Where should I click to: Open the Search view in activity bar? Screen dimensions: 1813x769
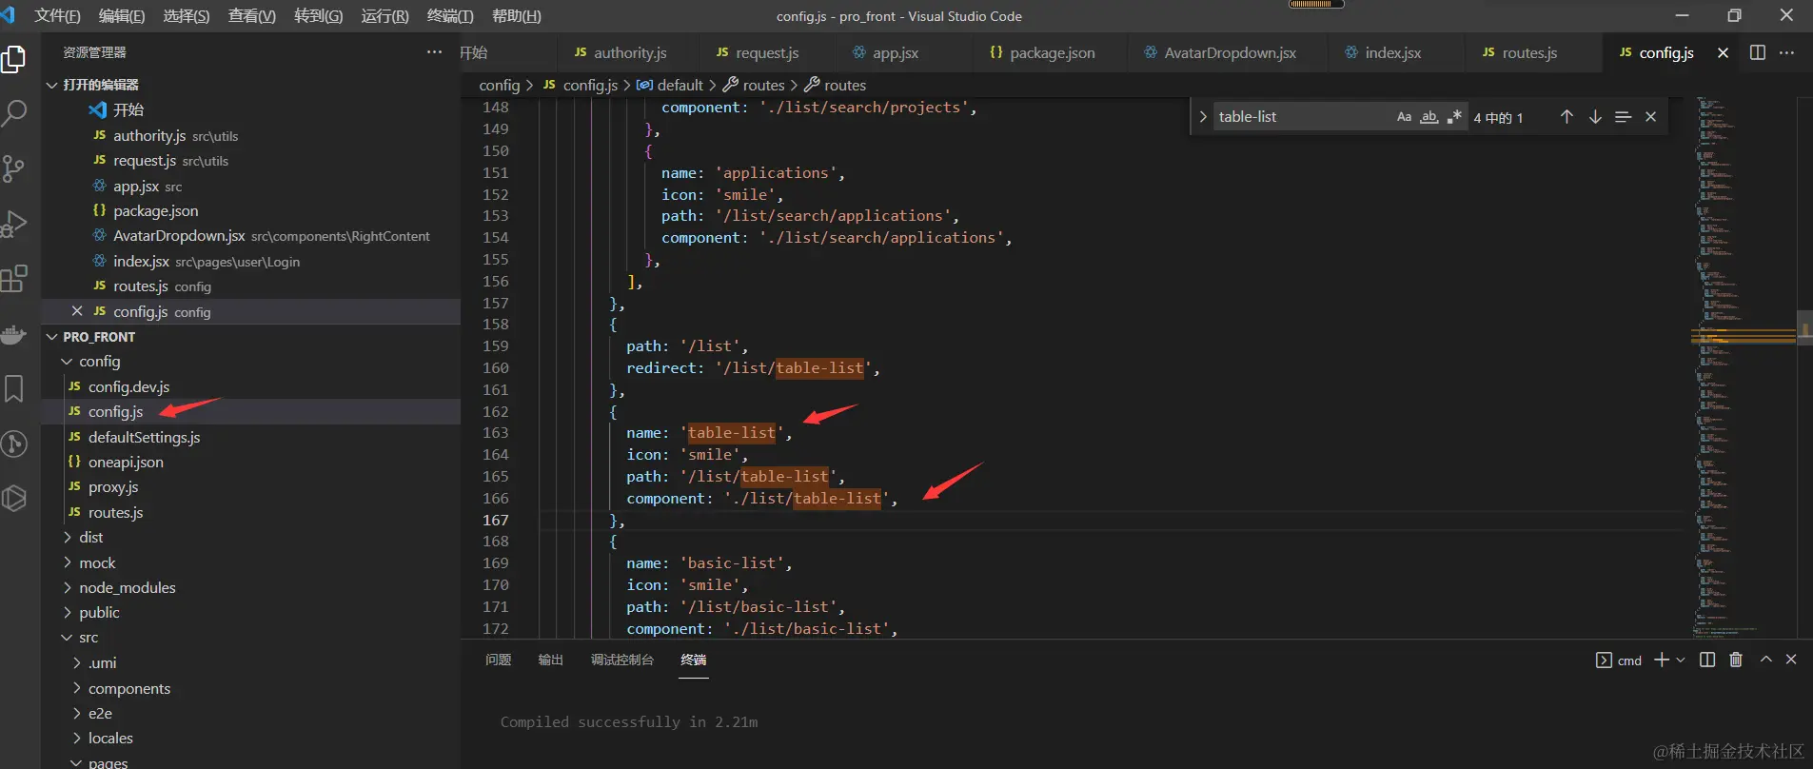click(14, 113)
